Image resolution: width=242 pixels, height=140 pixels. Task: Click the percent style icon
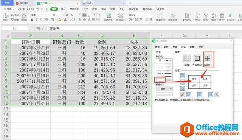coord(136,20)
